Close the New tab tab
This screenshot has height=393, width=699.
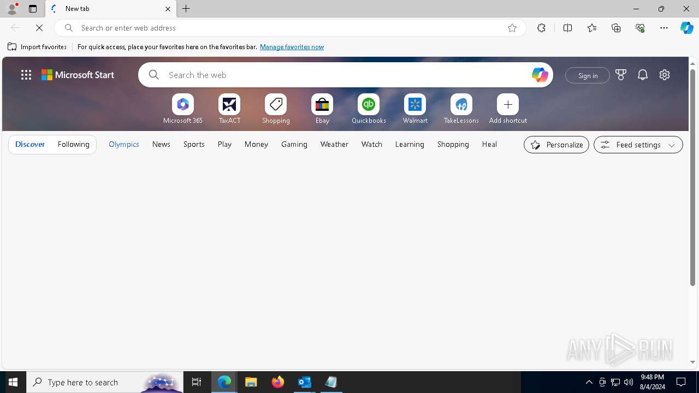[x=168, y=9]
